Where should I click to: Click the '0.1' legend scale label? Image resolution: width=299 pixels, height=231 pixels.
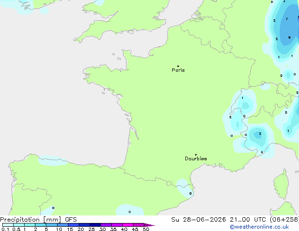point(5,229)
